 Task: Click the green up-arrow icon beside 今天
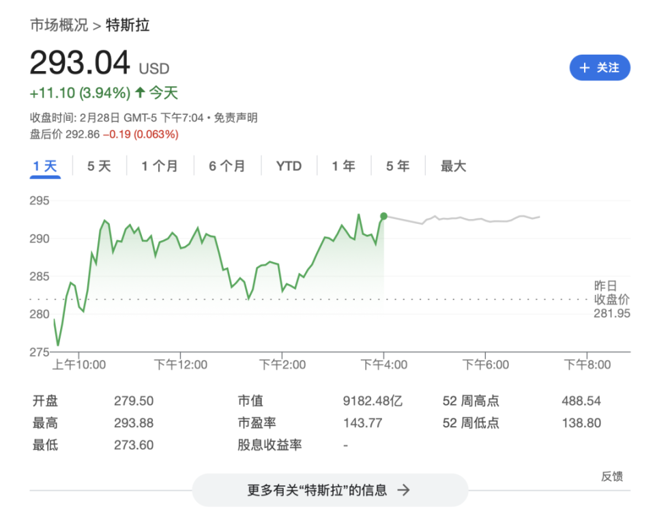tap(141, 92)
